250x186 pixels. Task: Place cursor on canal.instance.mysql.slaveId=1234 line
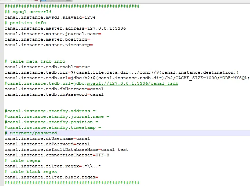click(x=50, y=17)
